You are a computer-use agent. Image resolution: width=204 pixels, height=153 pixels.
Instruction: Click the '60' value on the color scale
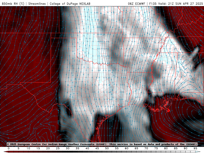126,148
